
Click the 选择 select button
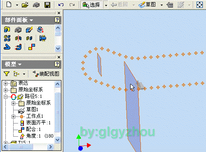[x=91, y=5]
